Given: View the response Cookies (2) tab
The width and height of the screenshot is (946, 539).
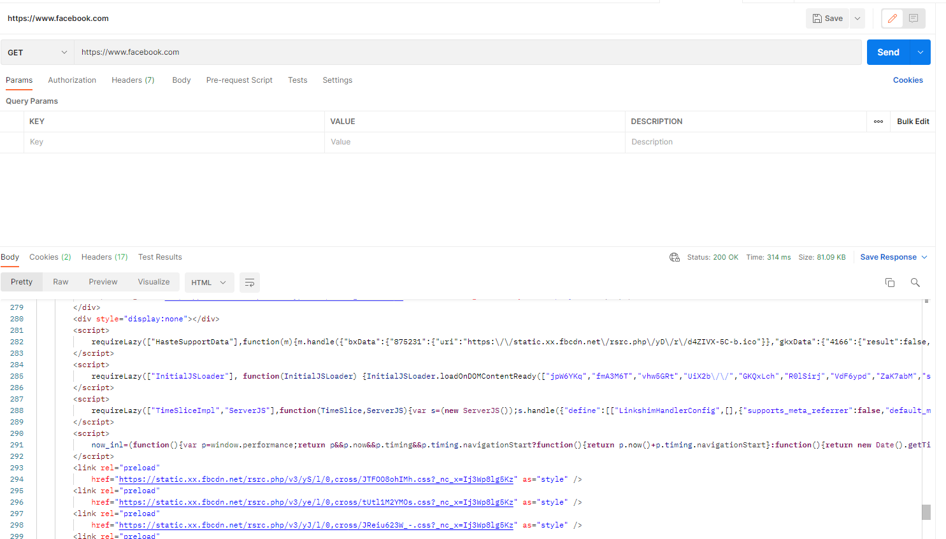Looking at the screenshot, I should tap(50, 257).
